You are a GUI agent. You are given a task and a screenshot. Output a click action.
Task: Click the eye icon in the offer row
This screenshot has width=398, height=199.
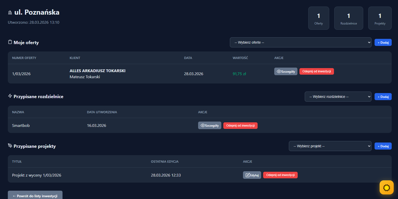pyautogui.click(x=279, y=71)
